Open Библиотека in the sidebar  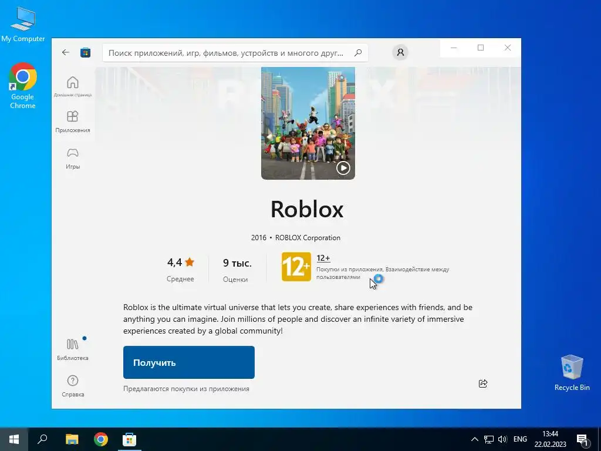73,349
